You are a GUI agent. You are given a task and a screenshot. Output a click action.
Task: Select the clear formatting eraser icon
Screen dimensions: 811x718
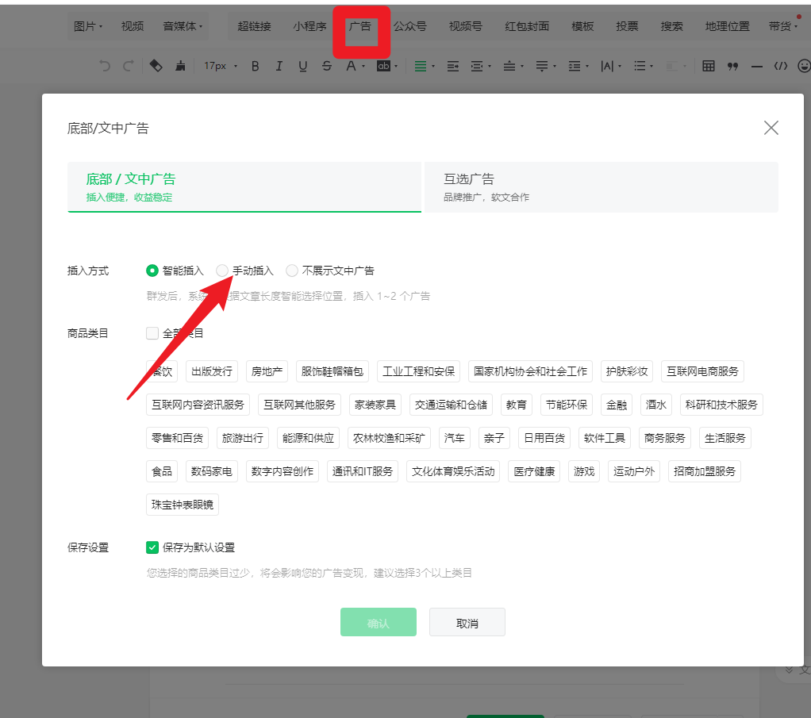click(156, 66)
